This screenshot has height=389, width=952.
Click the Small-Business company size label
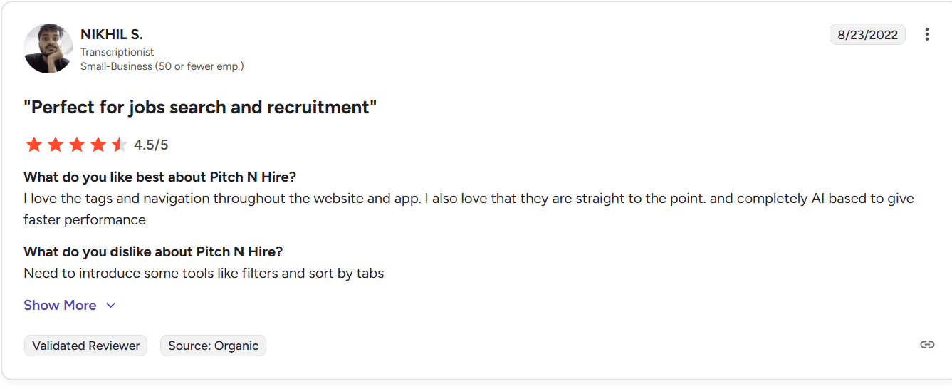coord(162,66)
